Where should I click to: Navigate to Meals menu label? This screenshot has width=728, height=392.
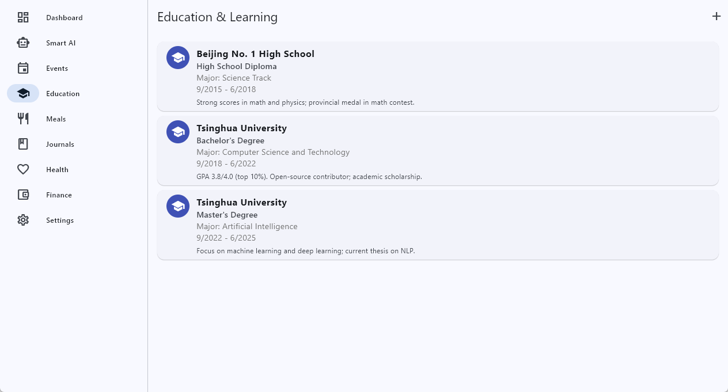click(56, 119)
